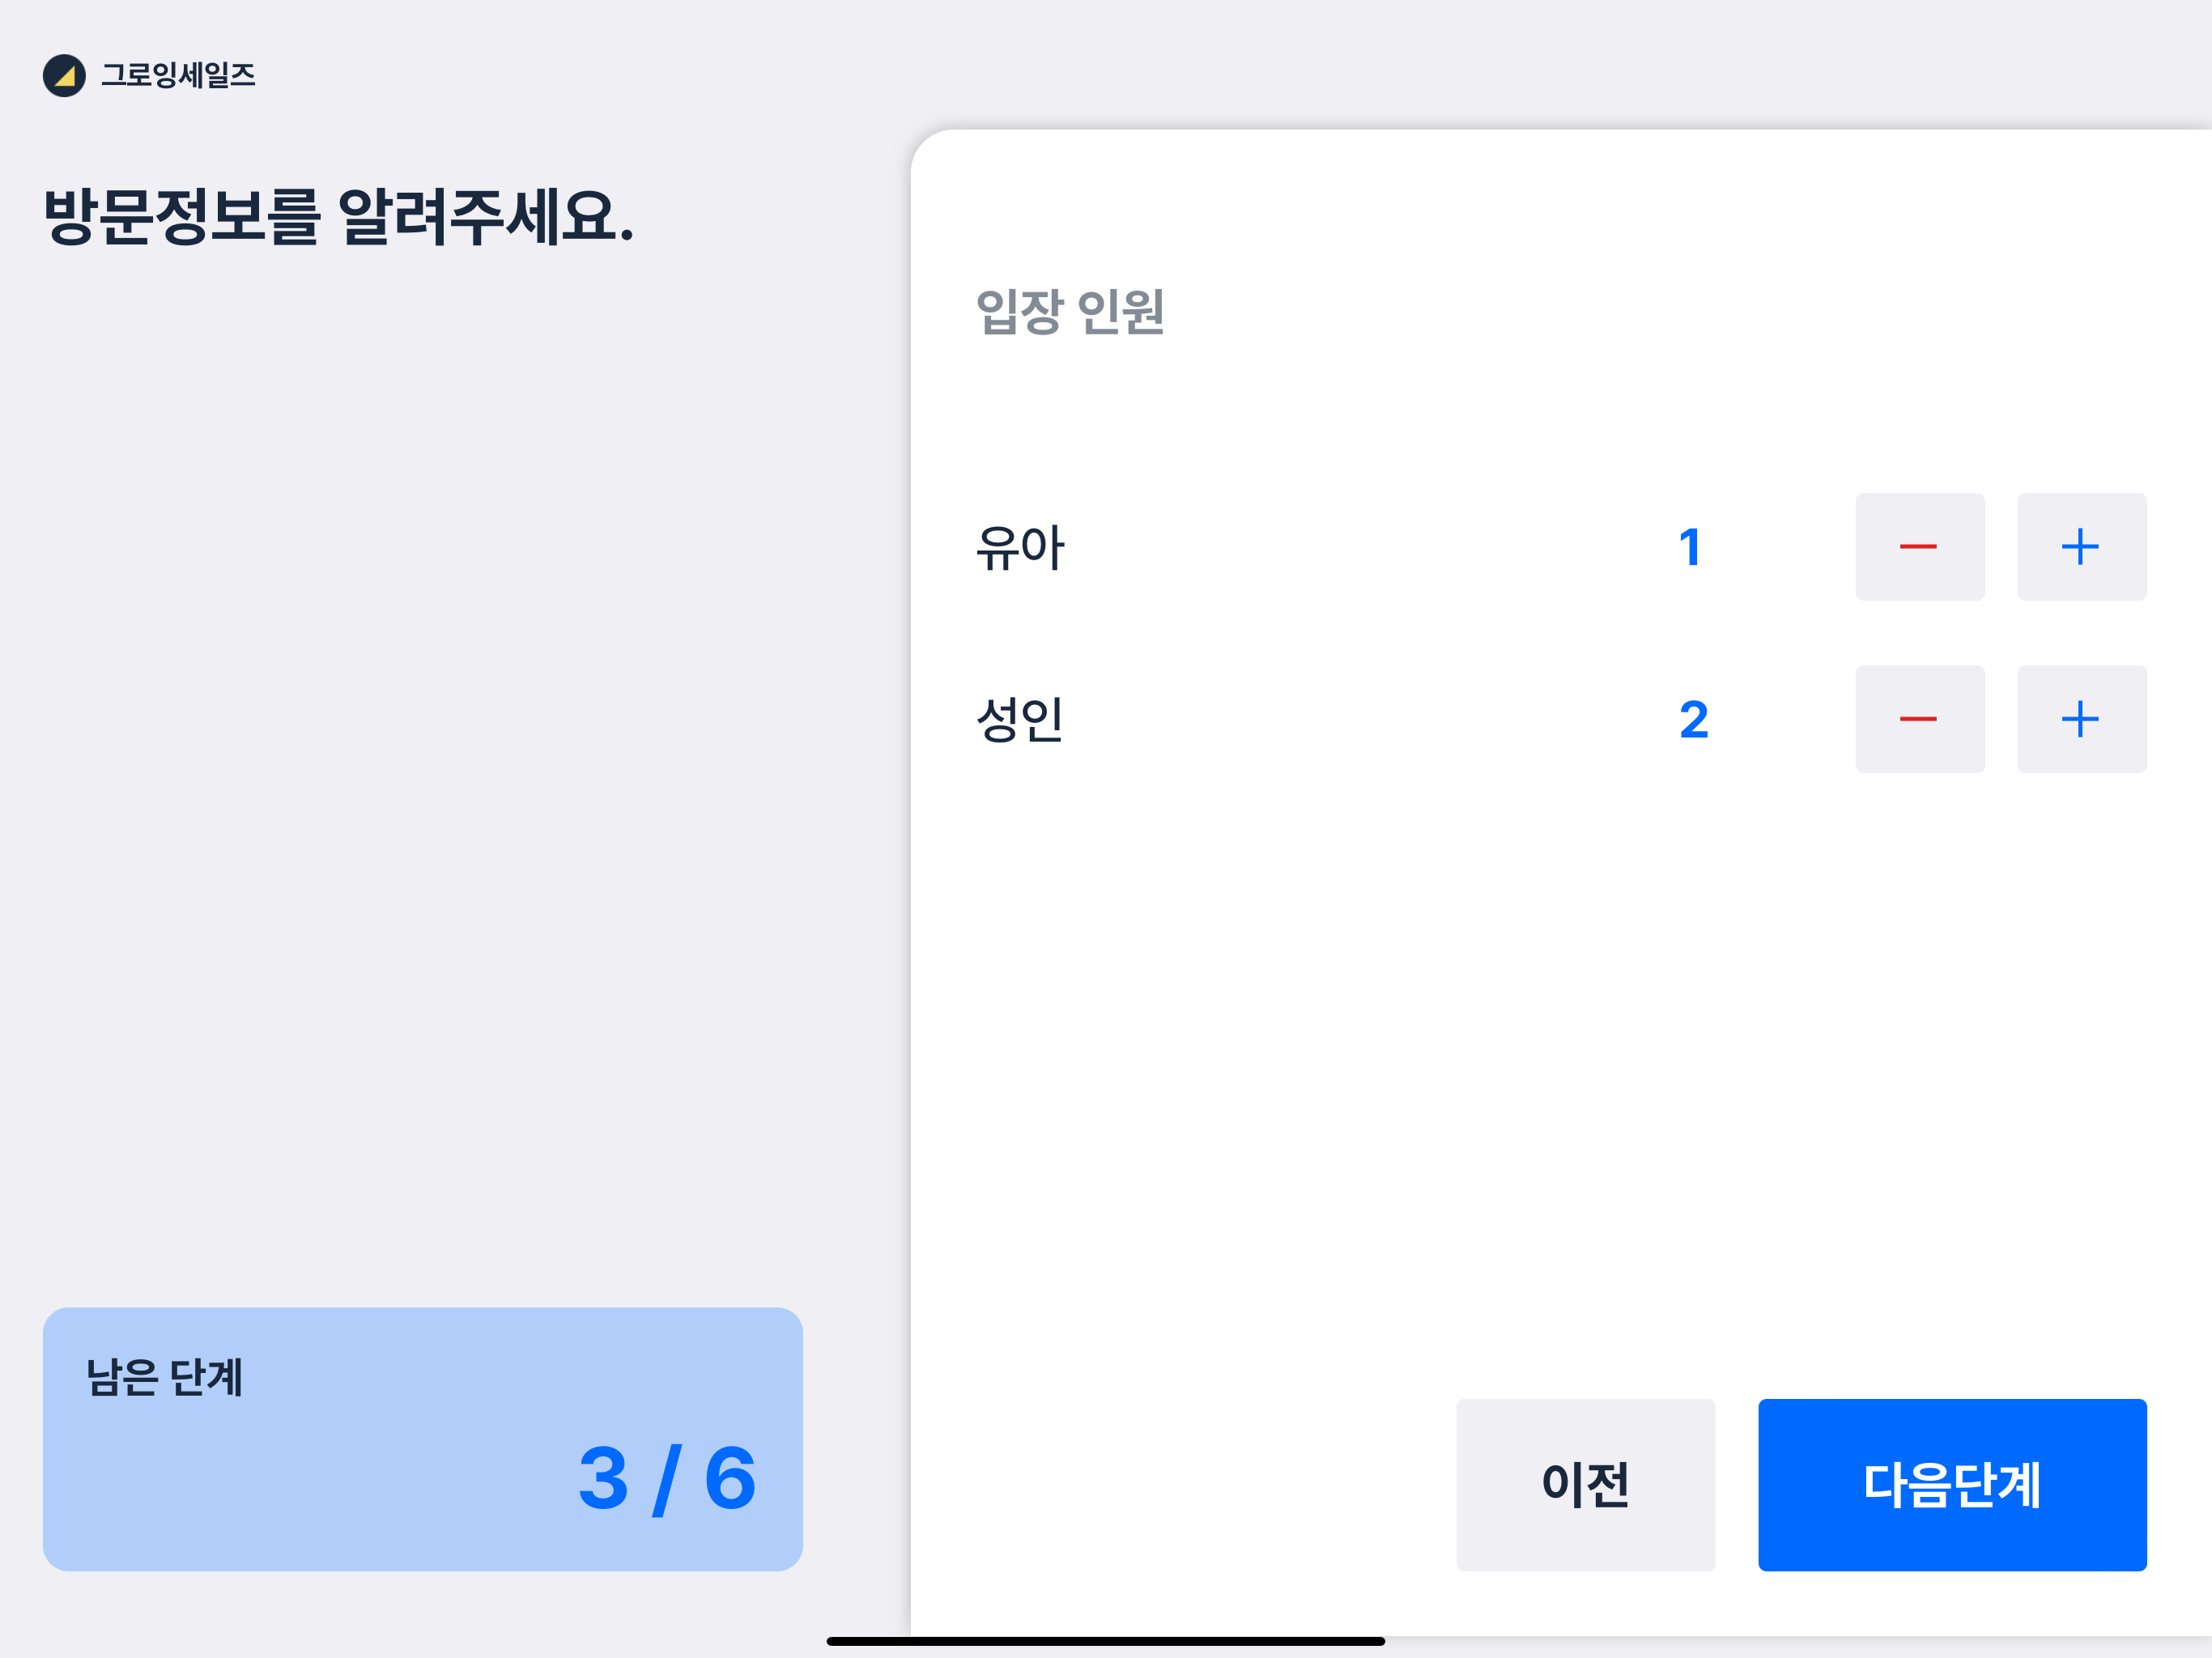Decrease the 유아 count with minus

(x=1919, y=547)
